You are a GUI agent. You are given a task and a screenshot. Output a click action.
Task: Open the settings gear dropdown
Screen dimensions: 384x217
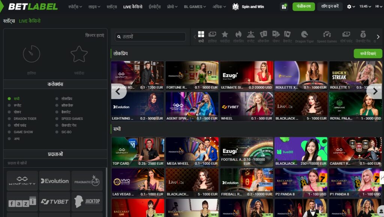pyautogui.click(x=351, y=7)
